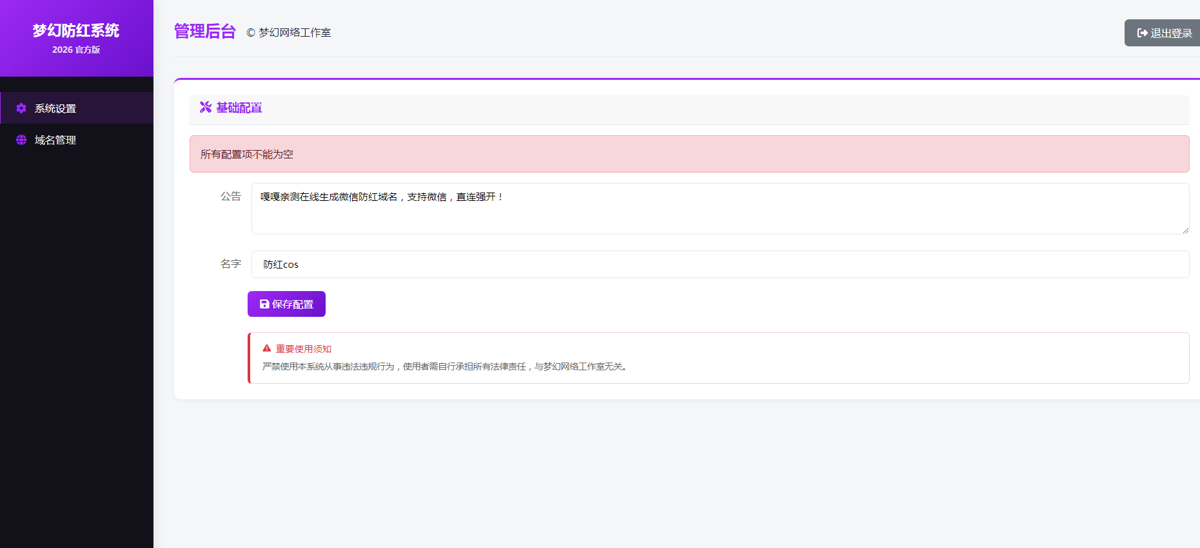Screen dimensions: 1200x548
Task: Click the gear icon beside 系统设置
Action: coord(21,108)
